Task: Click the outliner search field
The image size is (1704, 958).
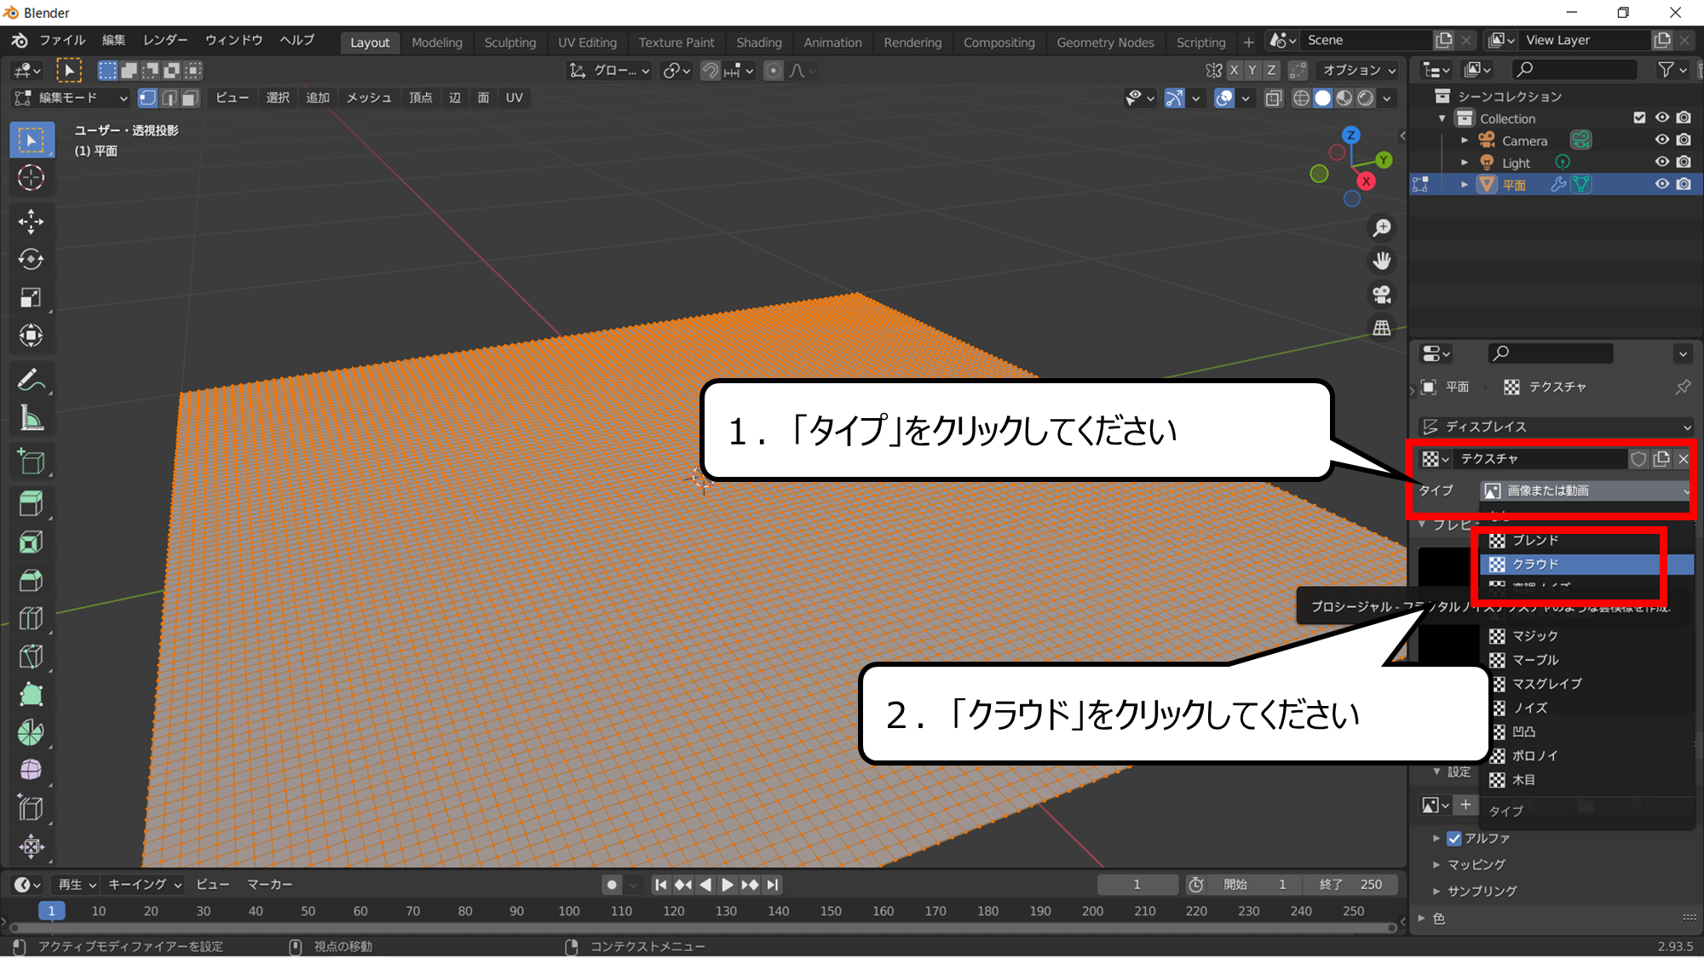Action: tap(1574, 70)
